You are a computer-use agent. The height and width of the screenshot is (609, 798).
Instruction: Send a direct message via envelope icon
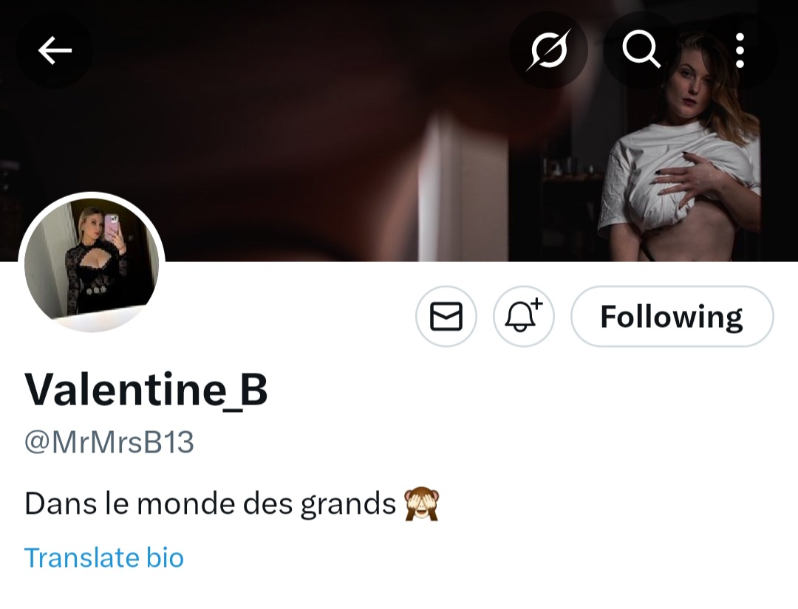446,317
